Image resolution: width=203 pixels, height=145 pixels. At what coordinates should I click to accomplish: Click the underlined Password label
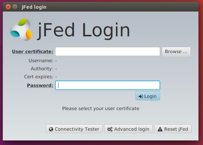pyautogui.click(x=40, y=86)
